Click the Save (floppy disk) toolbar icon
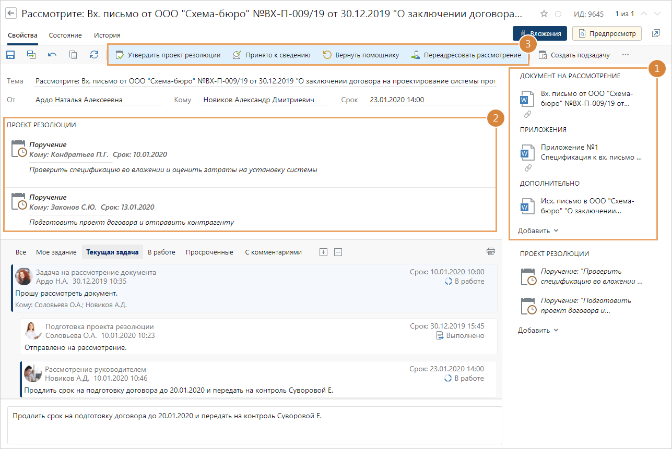The image size is (672, 449). 10,55
